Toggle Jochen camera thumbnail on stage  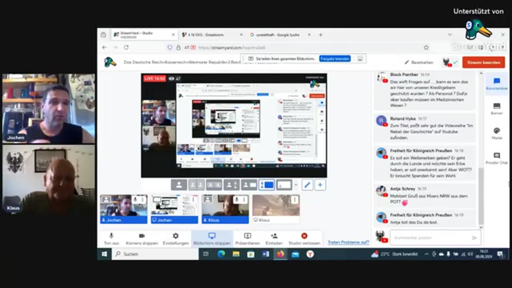coord(124,209)
